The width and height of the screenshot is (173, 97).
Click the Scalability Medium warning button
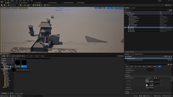[23, 8]
